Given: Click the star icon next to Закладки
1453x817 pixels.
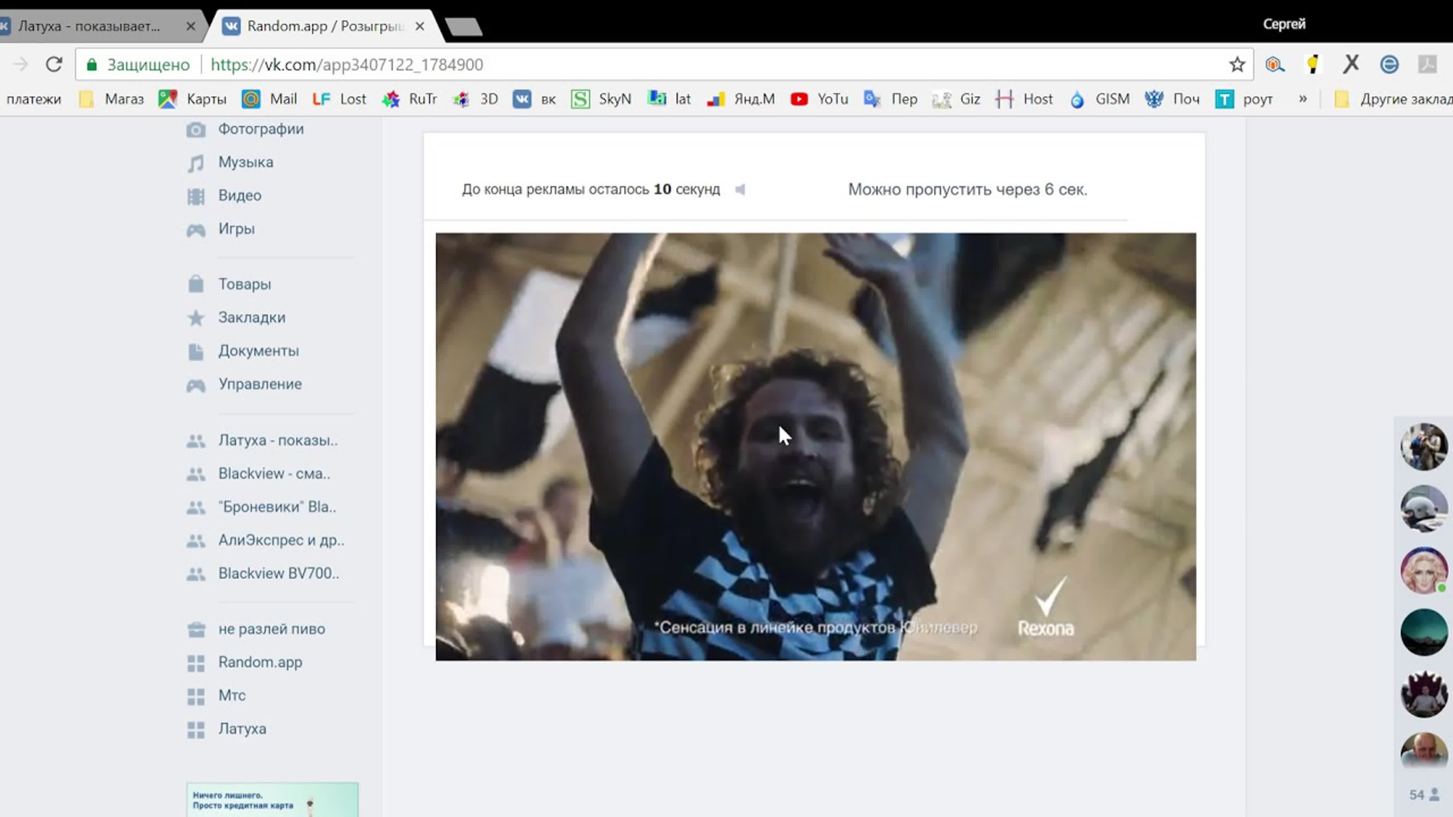Looking at the screenshot, I should click(196, 318).
